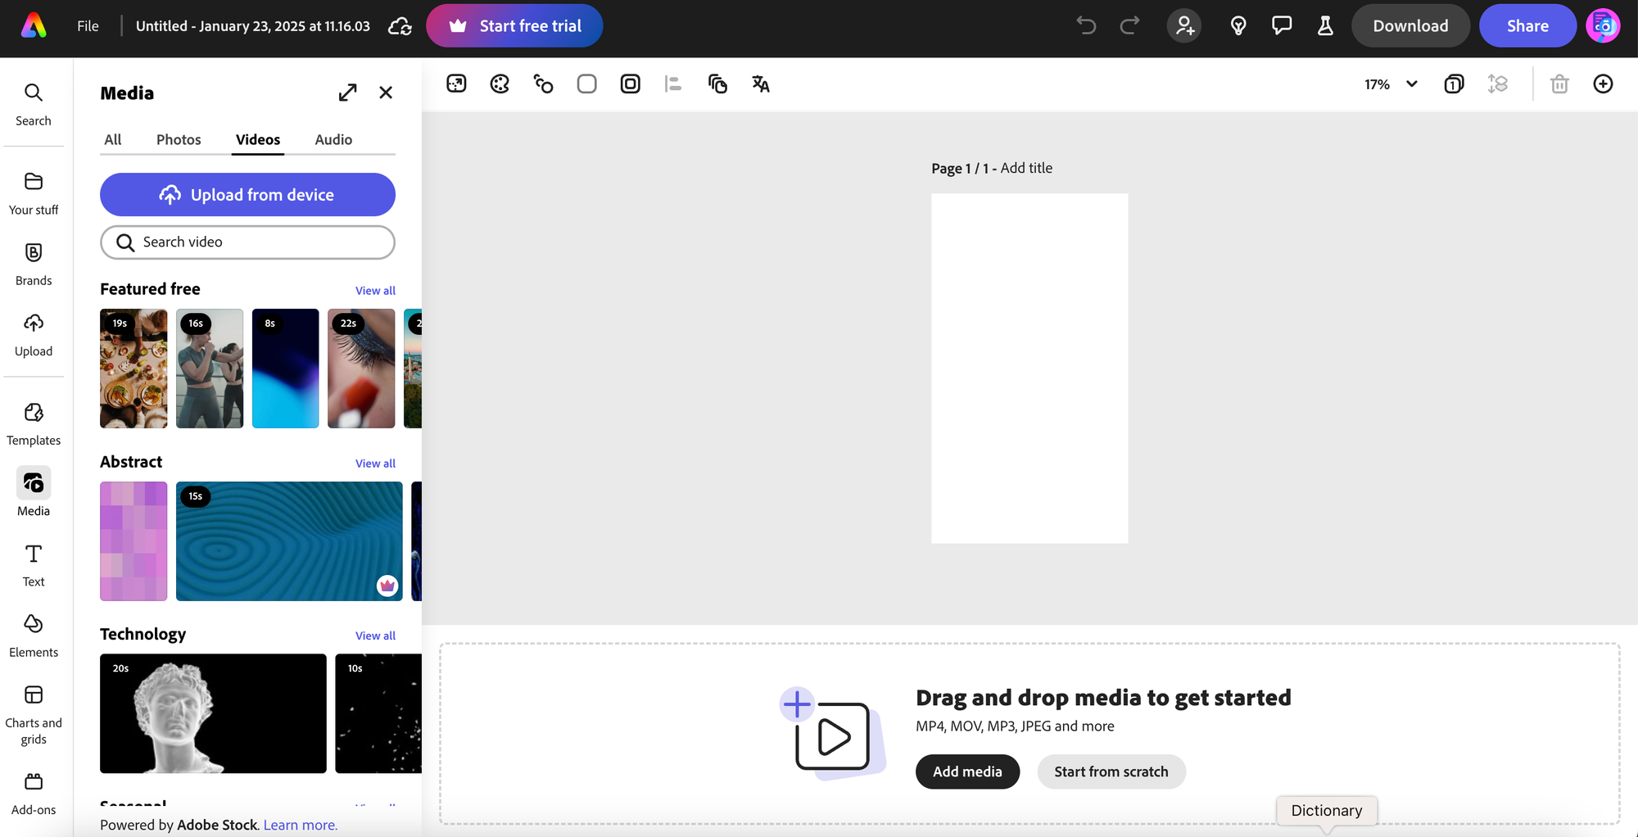
Task: Open the Animation tool
Action: tap(543, 84)
